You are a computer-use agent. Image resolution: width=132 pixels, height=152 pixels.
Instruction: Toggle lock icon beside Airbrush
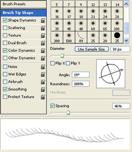(43, 82)
